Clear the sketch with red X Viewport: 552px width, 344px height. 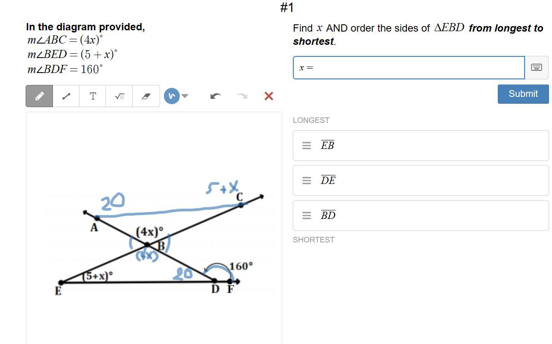[269, 96]
